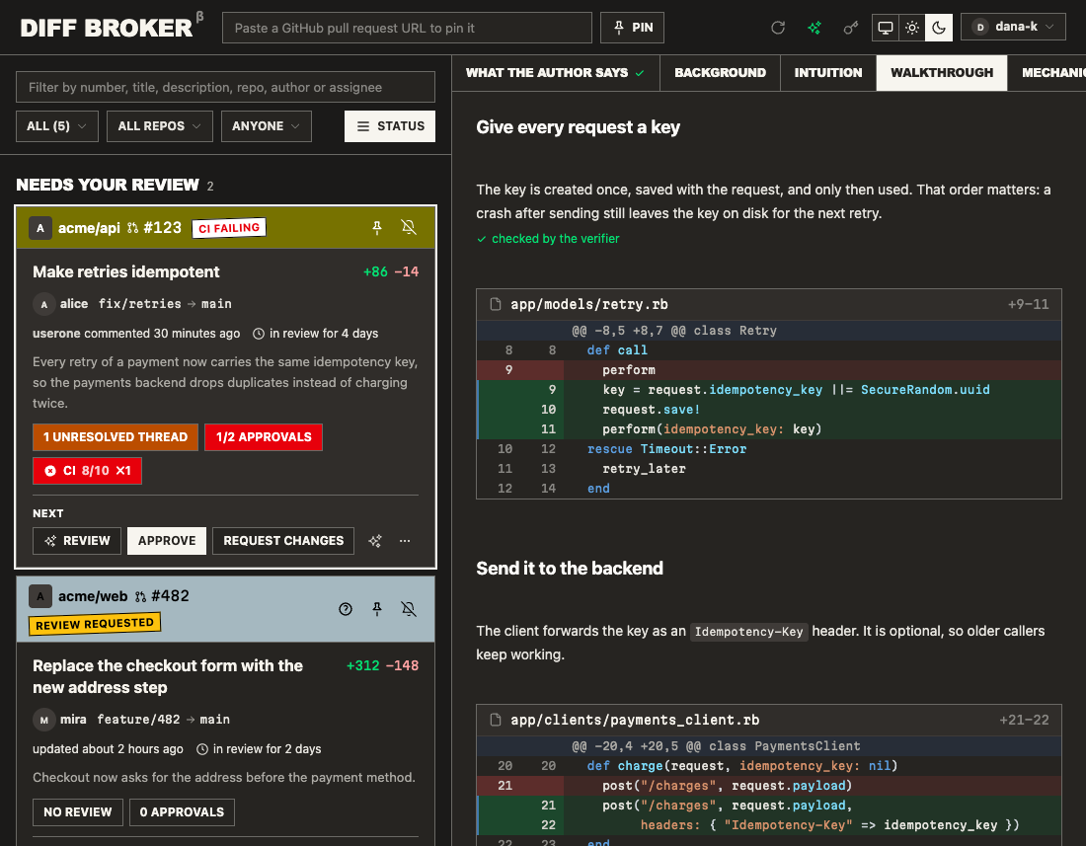Click 'checked by the verifier' text
1086x846 pixels.
pos(555,239)
